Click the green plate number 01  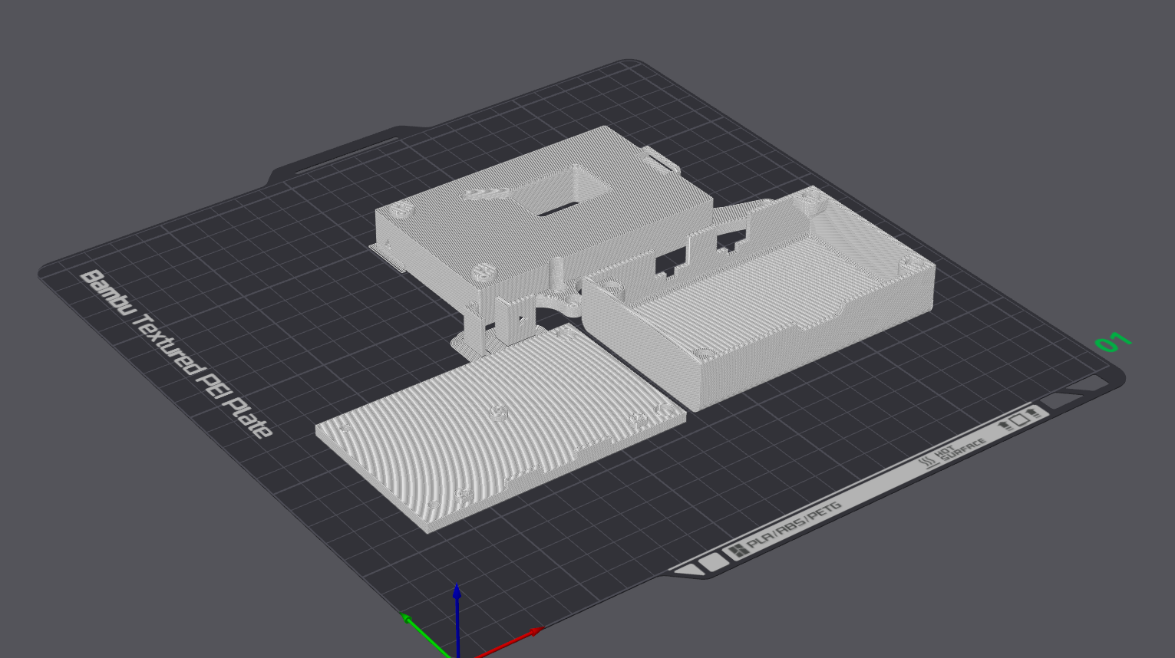click(x=1114, y=341)
